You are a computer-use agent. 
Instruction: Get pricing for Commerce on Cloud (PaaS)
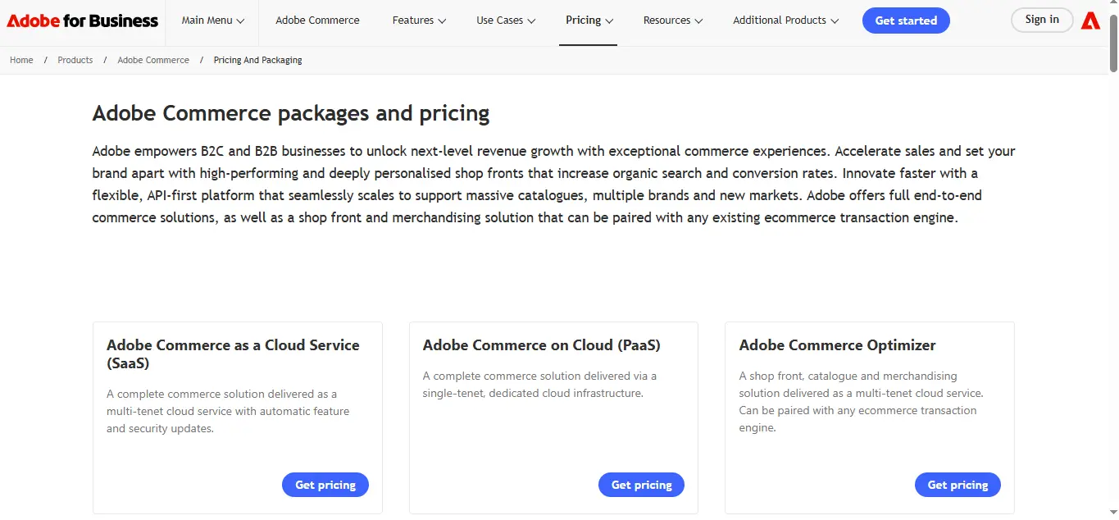(641, 485)
